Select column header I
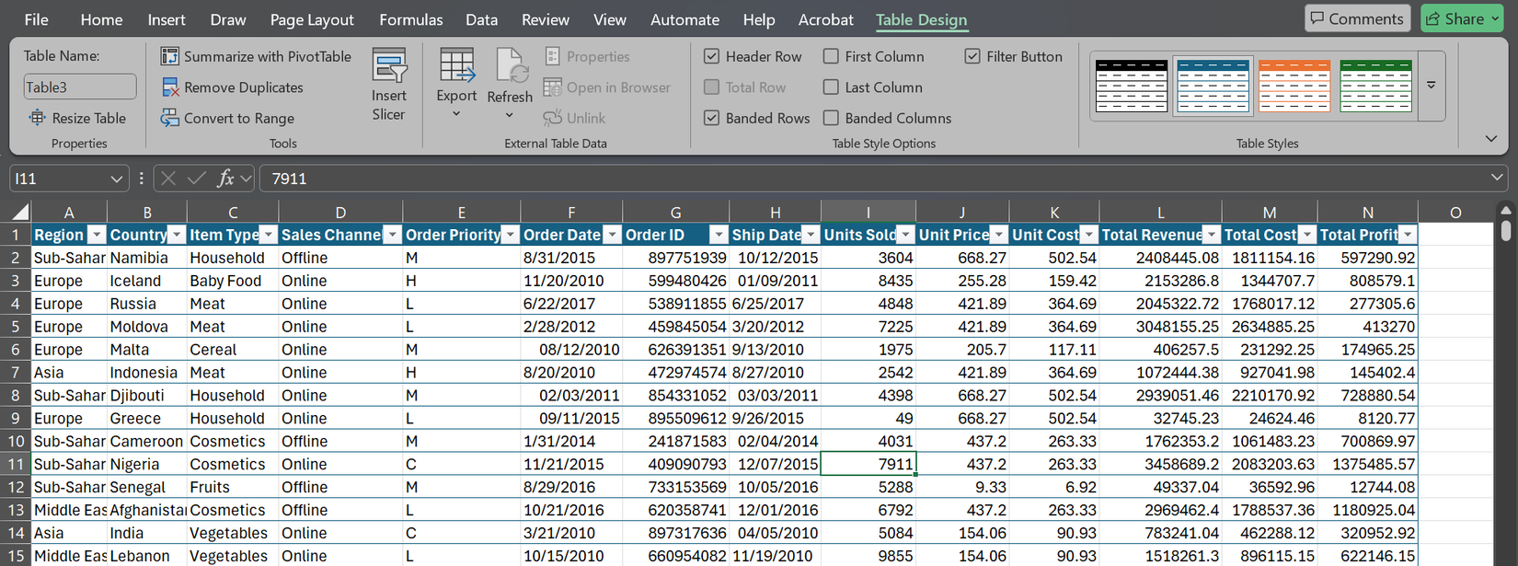 point(868,213)
